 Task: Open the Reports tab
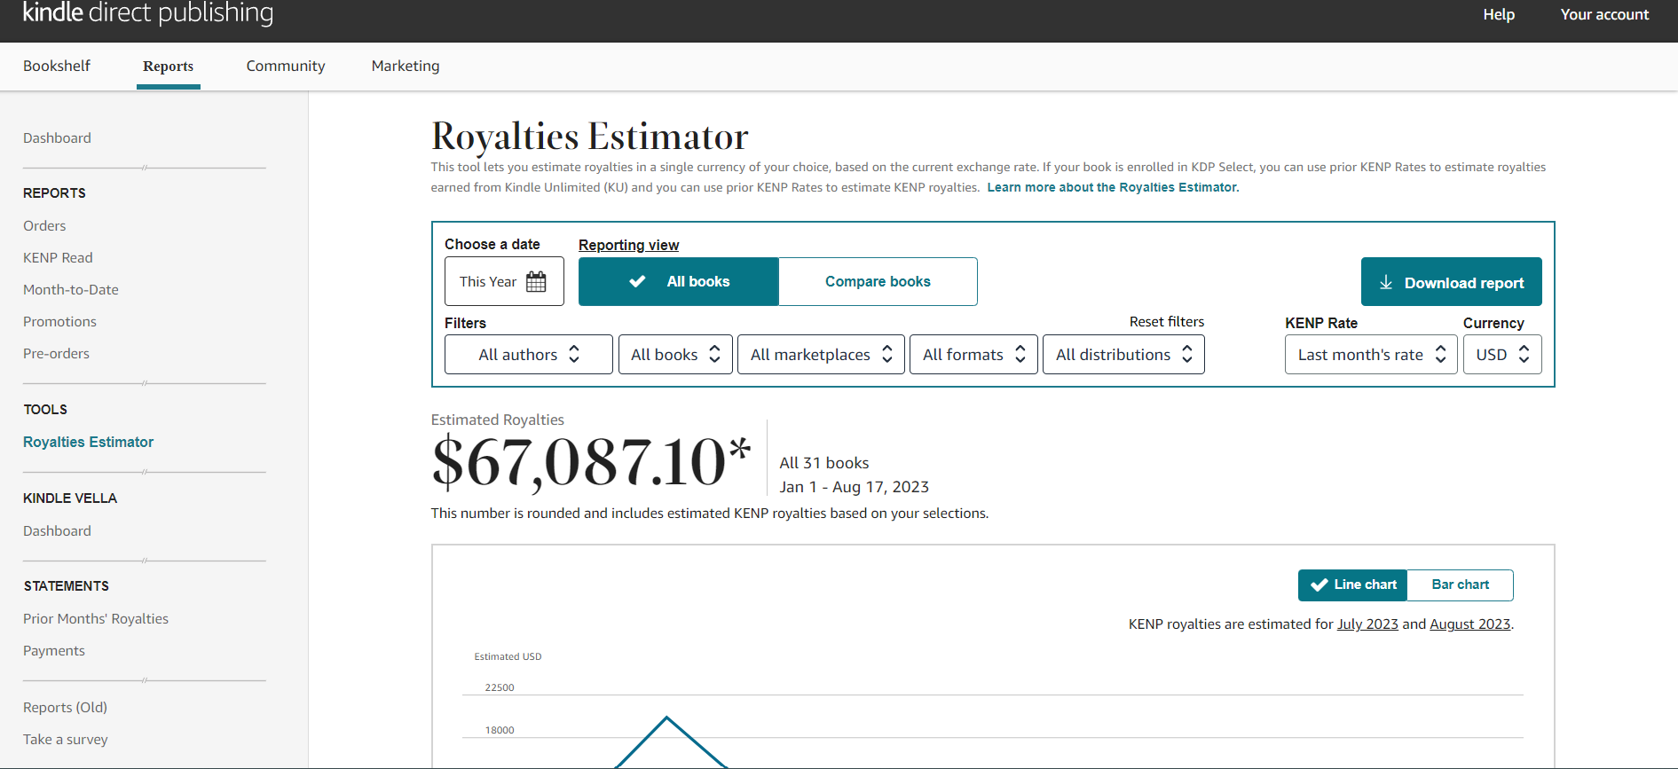pos(169,66)
